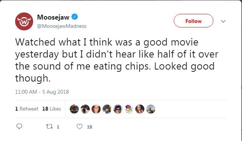Like the tweet with the heart icon
The height and width of the screenshot is (141, 242).
point(80,127)
